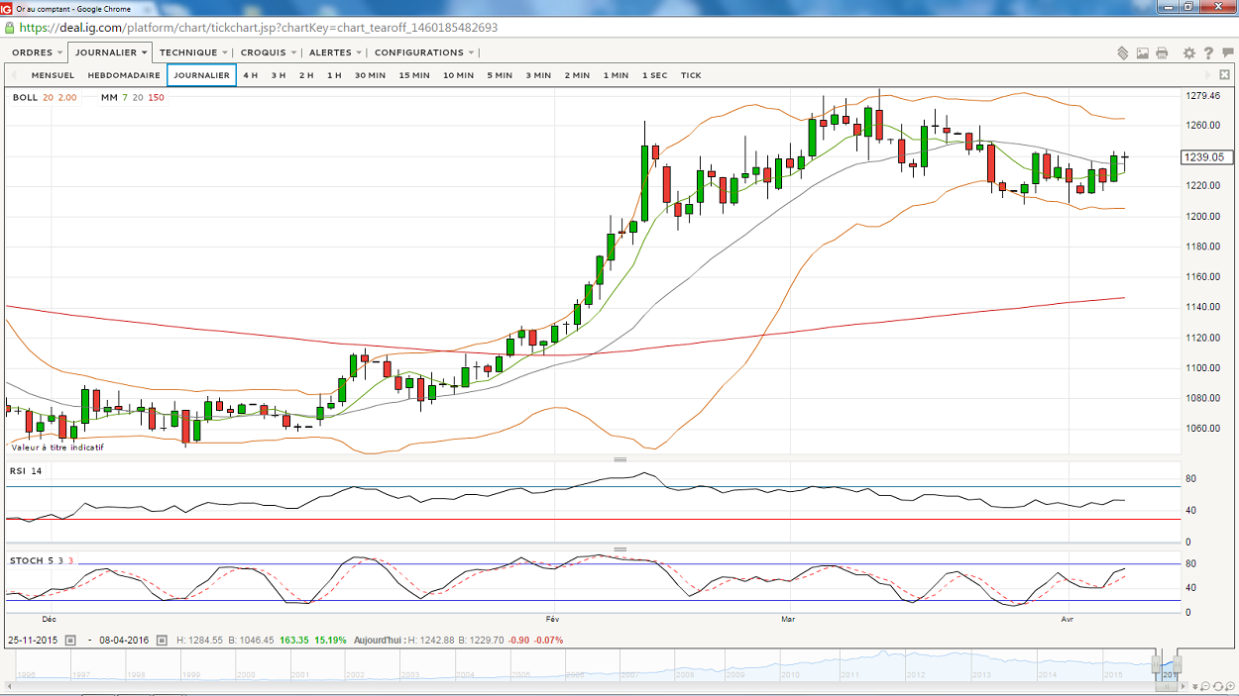
Task: Open settings via the gear icon
Action: click(1189, 53)
